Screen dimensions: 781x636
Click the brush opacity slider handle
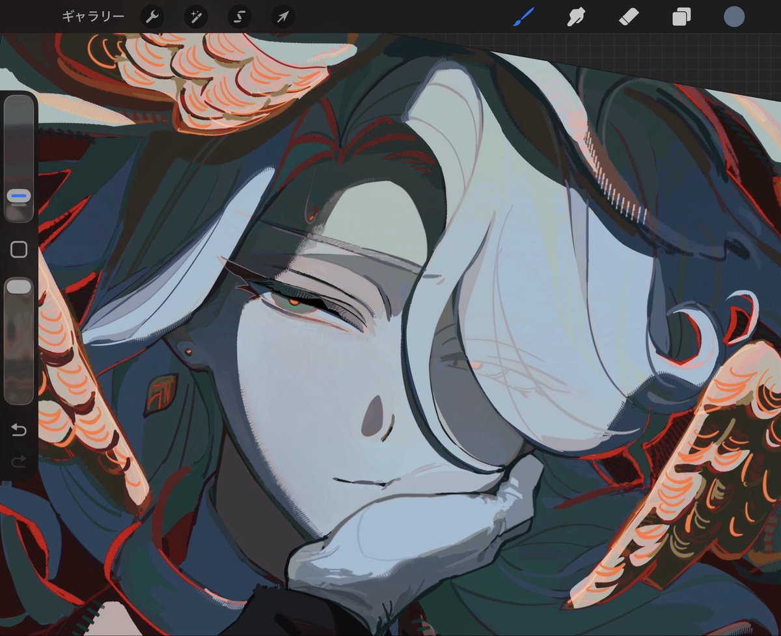19,286
